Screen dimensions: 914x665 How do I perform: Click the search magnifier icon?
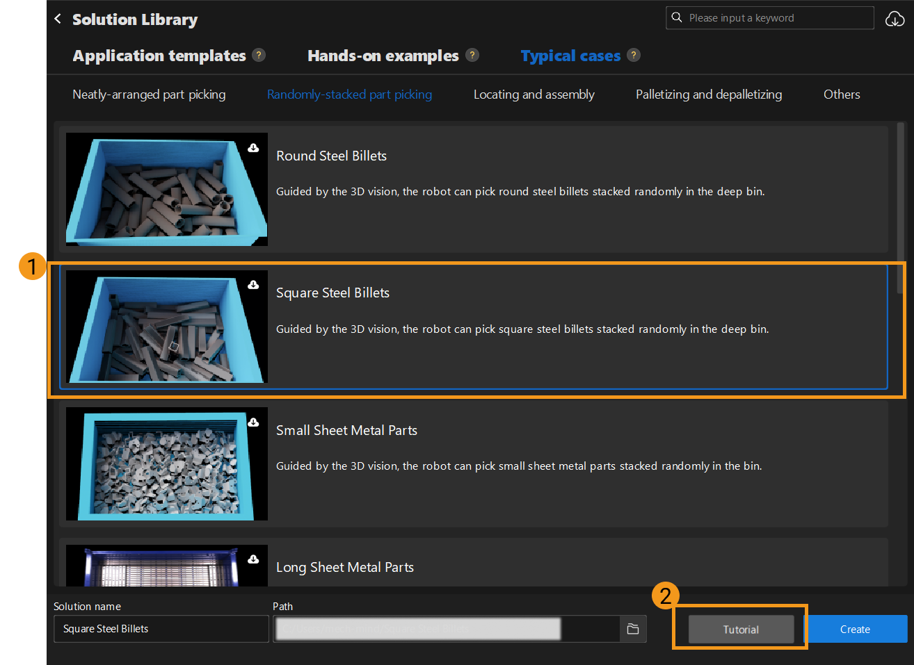tap(676, 17)
